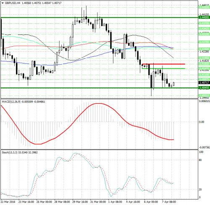The image size is (210, 205).
Task: Click the 1.42280 price scale value
Action: coord(204,52)
